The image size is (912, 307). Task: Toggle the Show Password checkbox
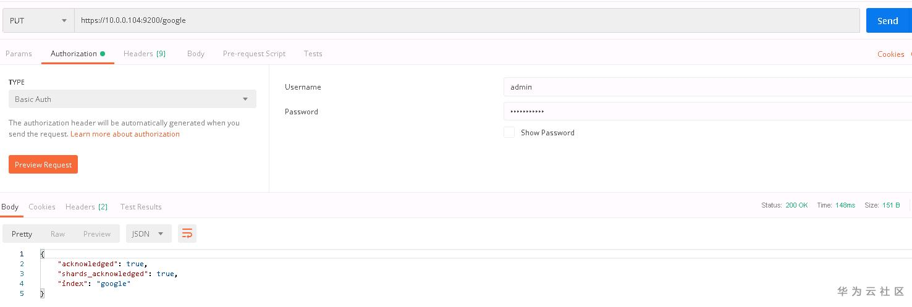pos(509,132)
